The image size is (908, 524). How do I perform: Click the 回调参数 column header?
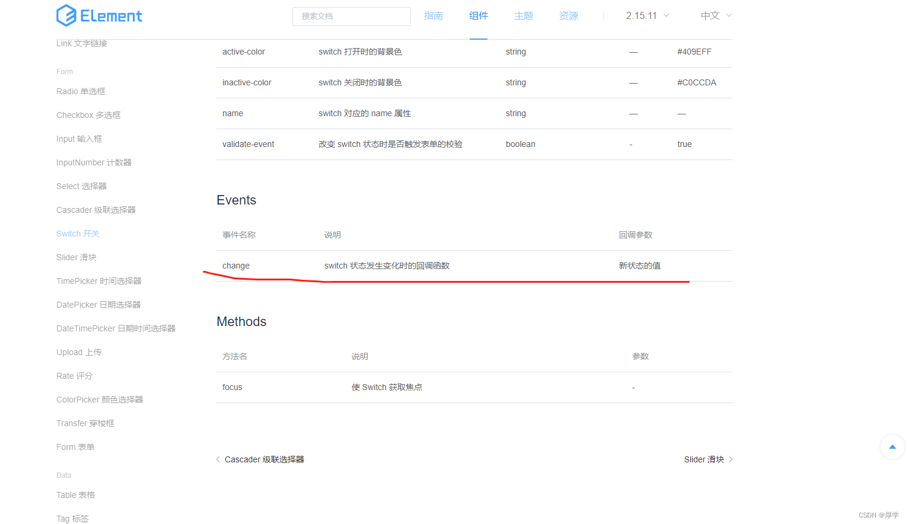point(636,235)
